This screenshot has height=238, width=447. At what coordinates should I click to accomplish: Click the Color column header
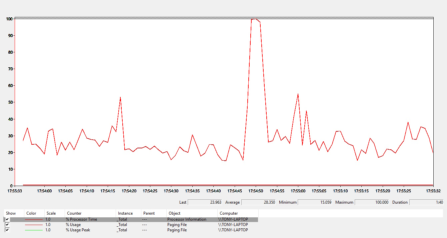(31, 213)
